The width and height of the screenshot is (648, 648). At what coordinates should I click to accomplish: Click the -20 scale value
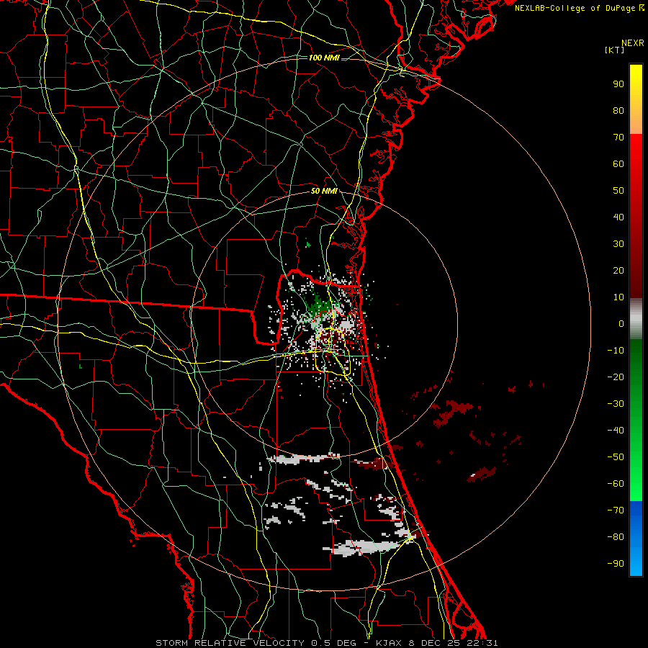point(616,377)
